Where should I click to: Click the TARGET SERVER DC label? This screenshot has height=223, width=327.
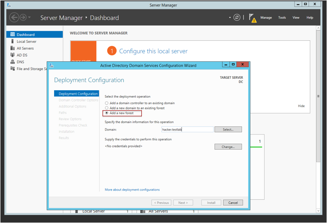click(x=231, y=80)
